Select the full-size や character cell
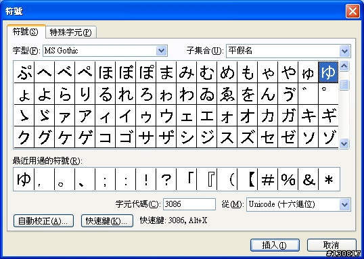This screenshot has height=259, width=364. point(288,72)
